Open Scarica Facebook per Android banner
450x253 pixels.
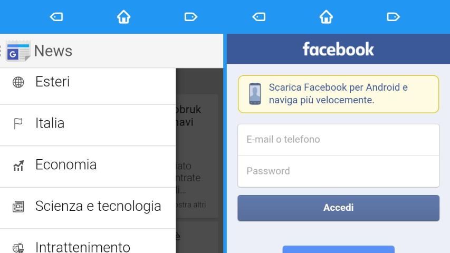[x=338, y=94]
